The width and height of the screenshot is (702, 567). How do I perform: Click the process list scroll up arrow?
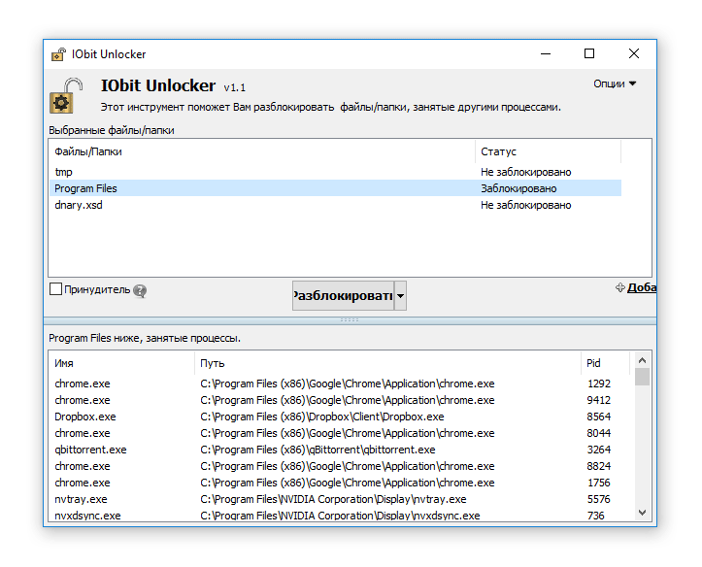click(642, 360)
